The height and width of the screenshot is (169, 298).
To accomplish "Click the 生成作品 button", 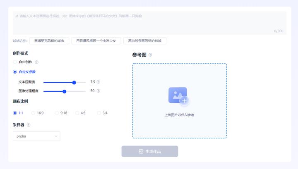I will coord(150,151).
